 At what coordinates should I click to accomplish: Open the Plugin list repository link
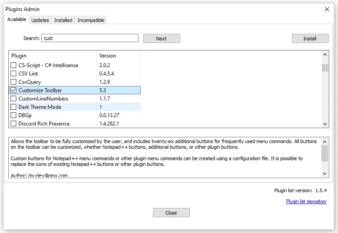pos(306,201)
